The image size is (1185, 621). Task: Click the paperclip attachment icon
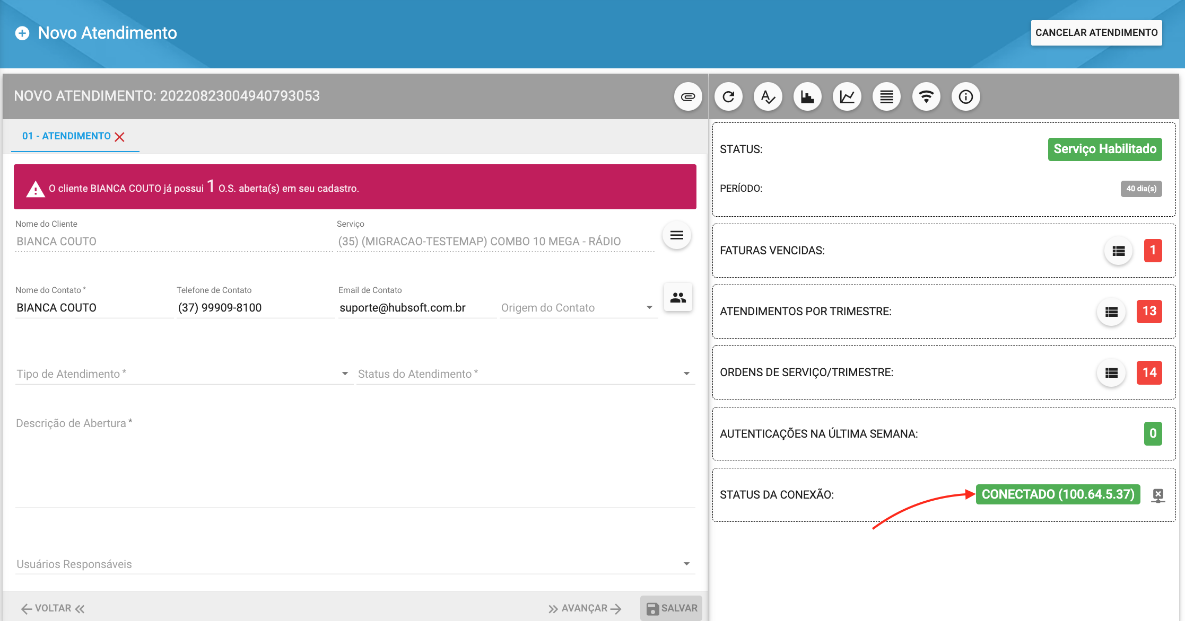(688, 97)
